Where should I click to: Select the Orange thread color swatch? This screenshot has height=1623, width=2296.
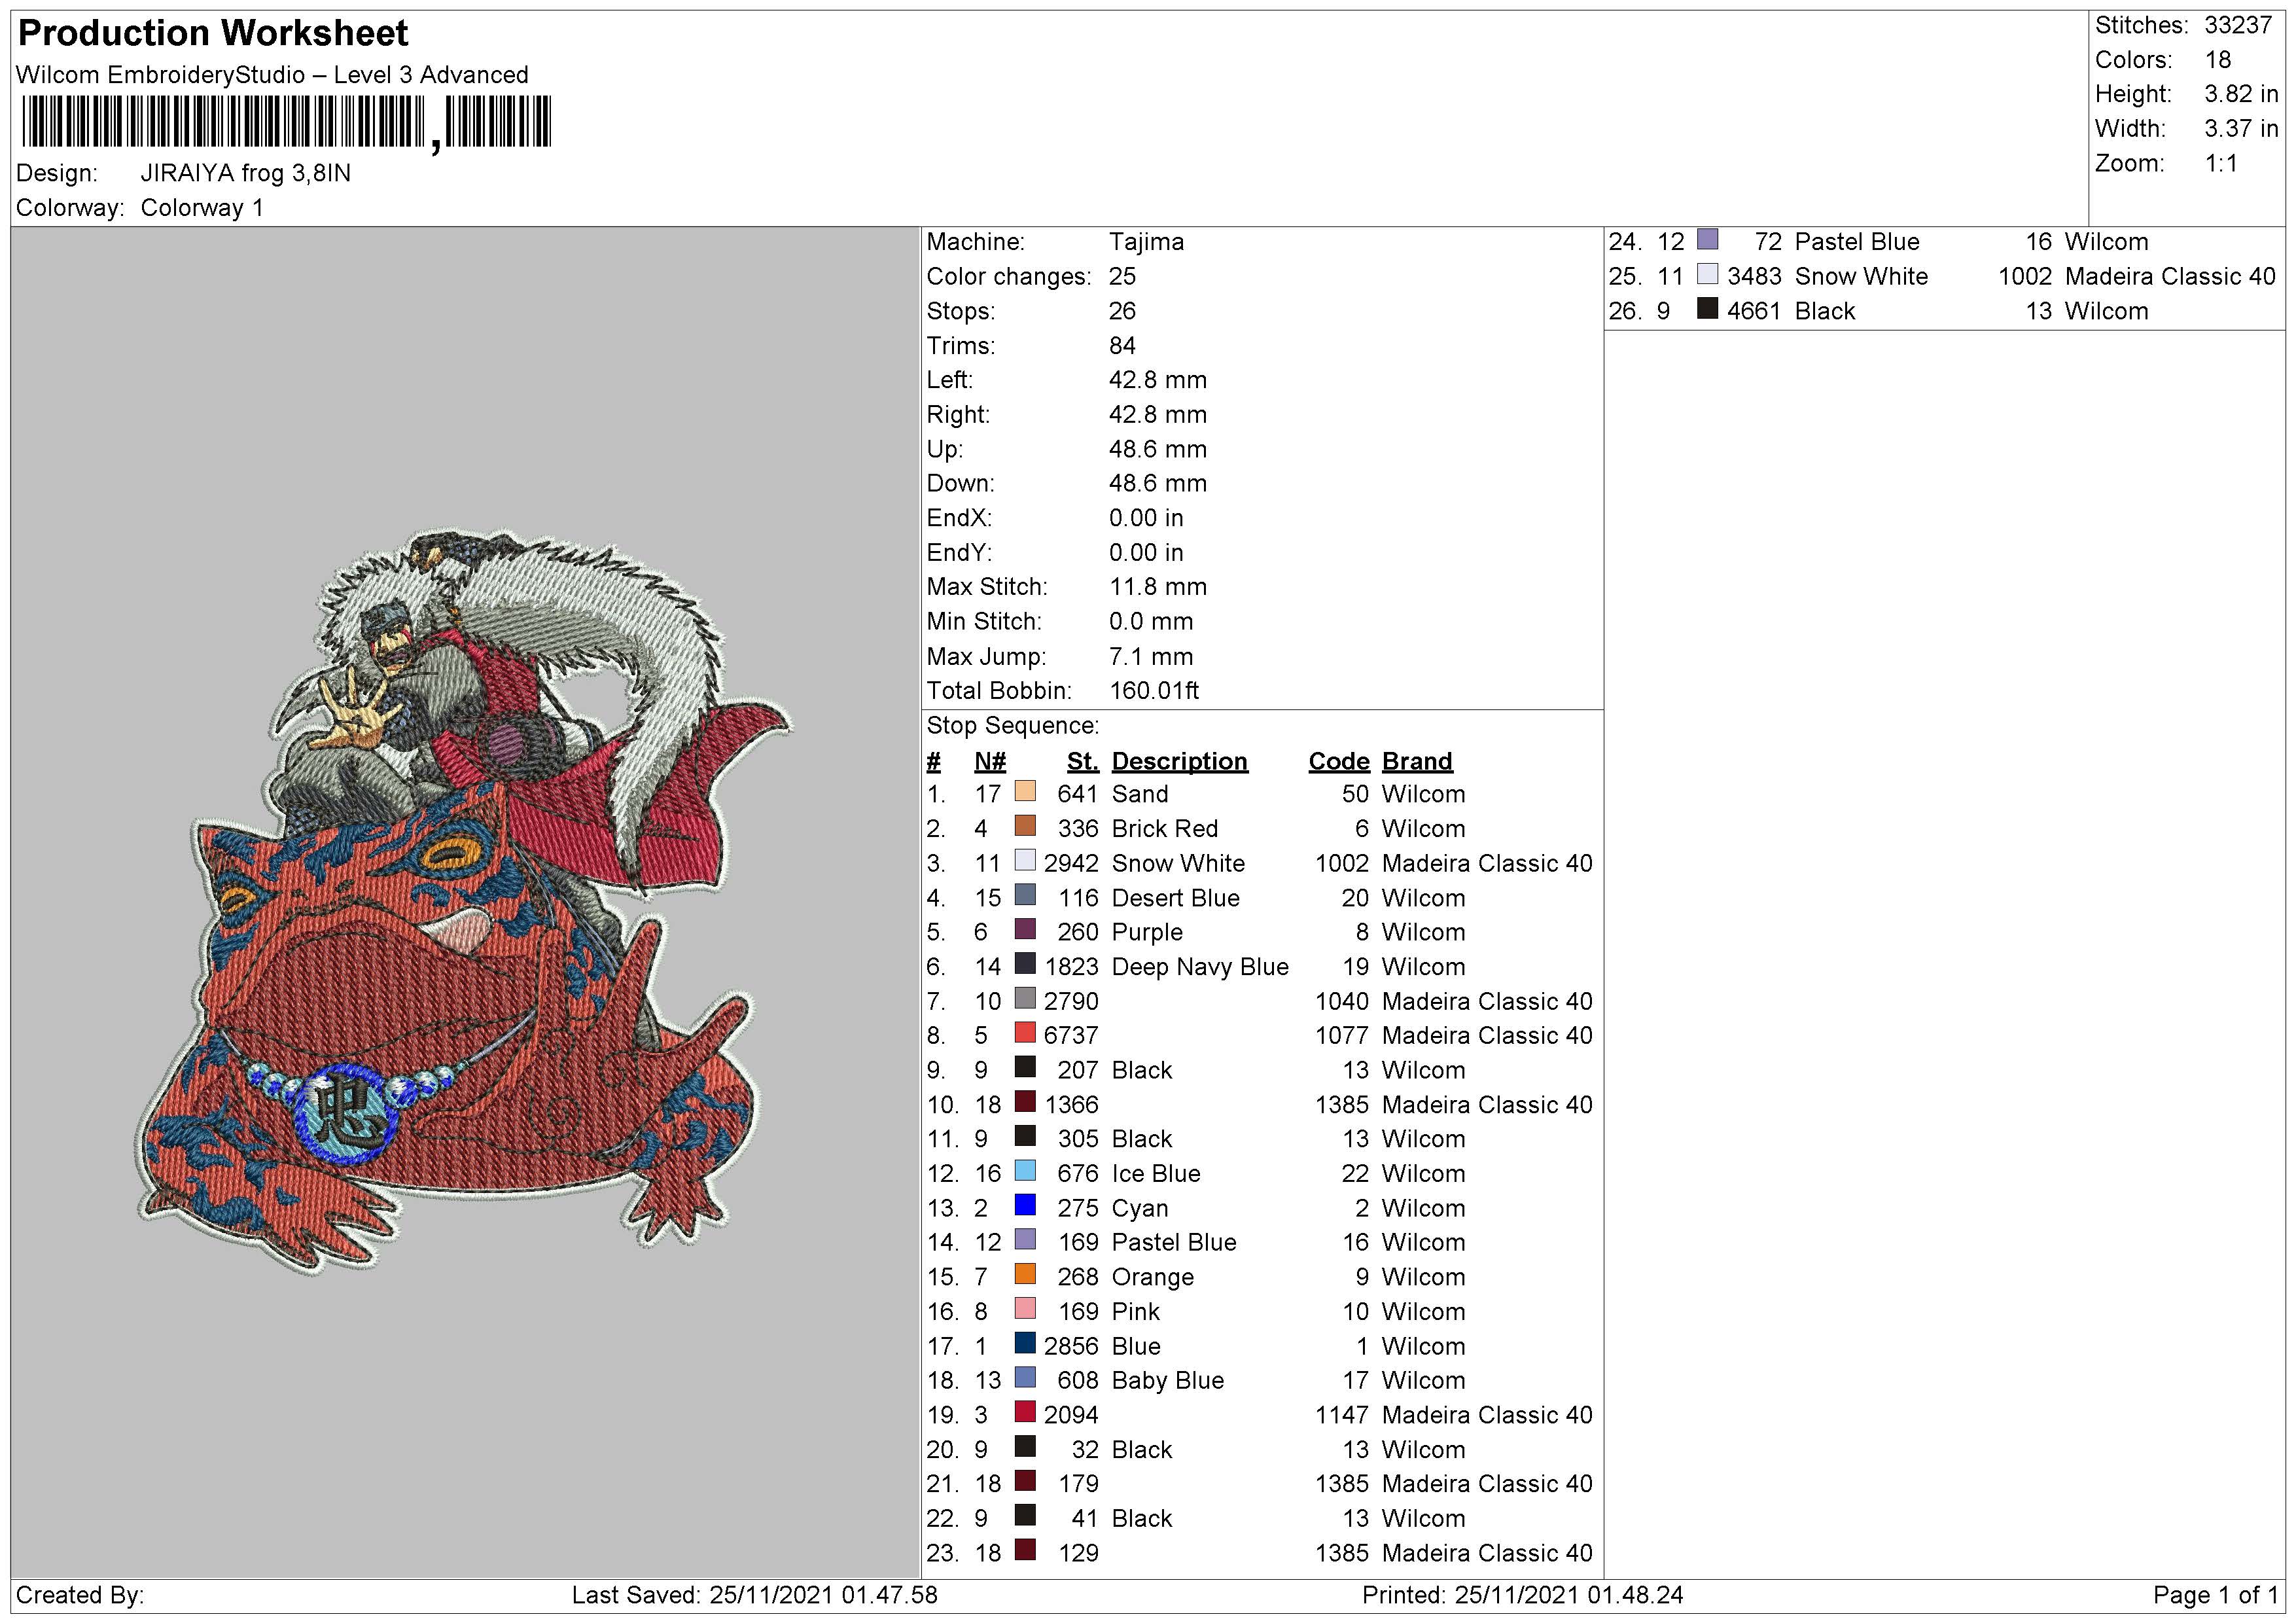1025,1275
